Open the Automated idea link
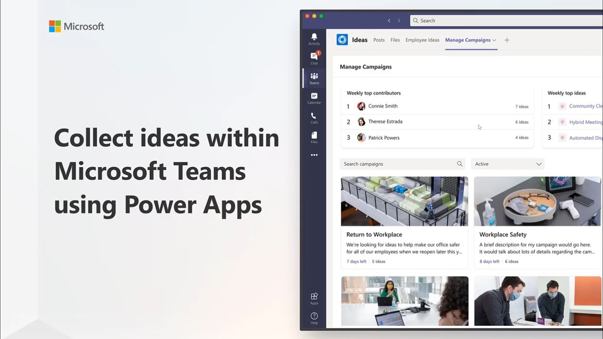This screenshot has height=339, width=603. click(x=586, y=138)
